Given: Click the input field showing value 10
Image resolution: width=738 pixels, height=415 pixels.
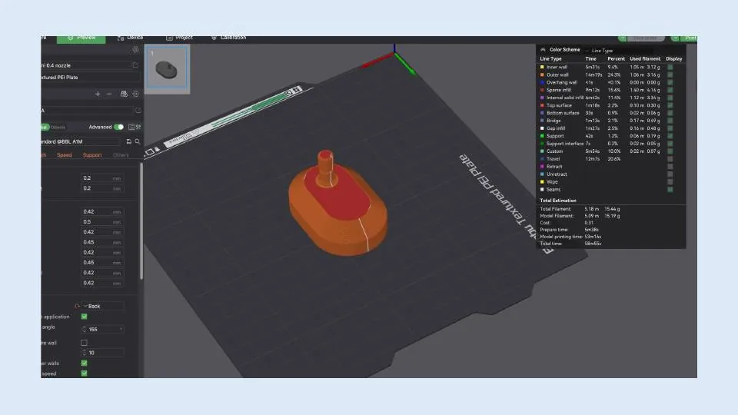Looking at the screenshot, I should click(x=102, y=353).
